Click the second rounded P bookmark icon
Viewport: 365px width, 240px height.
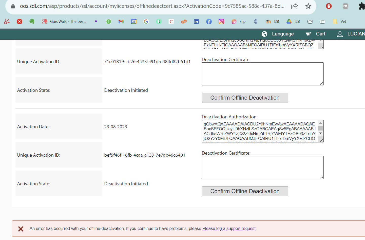(322, 22)
